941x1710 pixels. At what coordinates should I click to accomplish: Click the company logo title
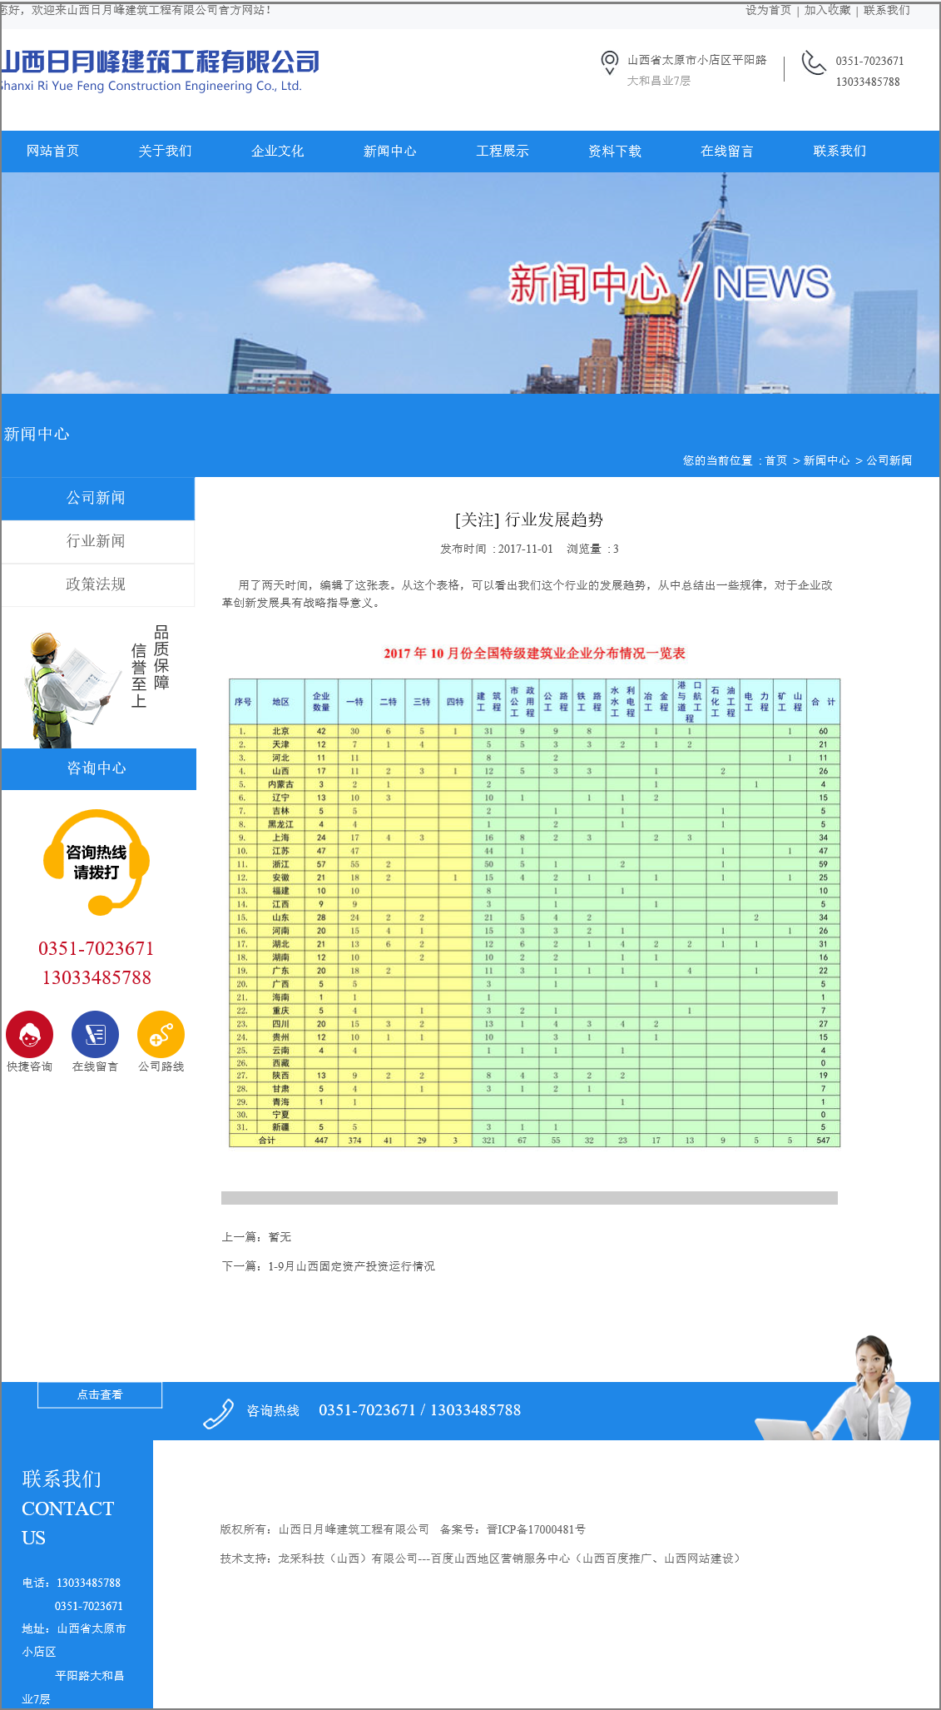(160, 62)
